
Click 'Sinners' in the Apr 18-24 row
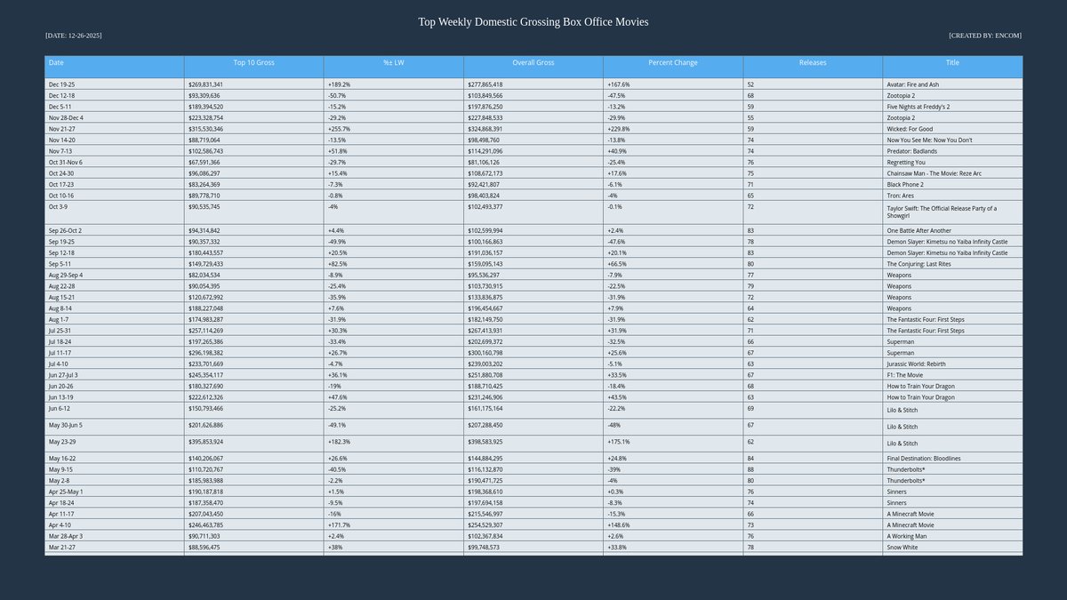tap(952, 503)
